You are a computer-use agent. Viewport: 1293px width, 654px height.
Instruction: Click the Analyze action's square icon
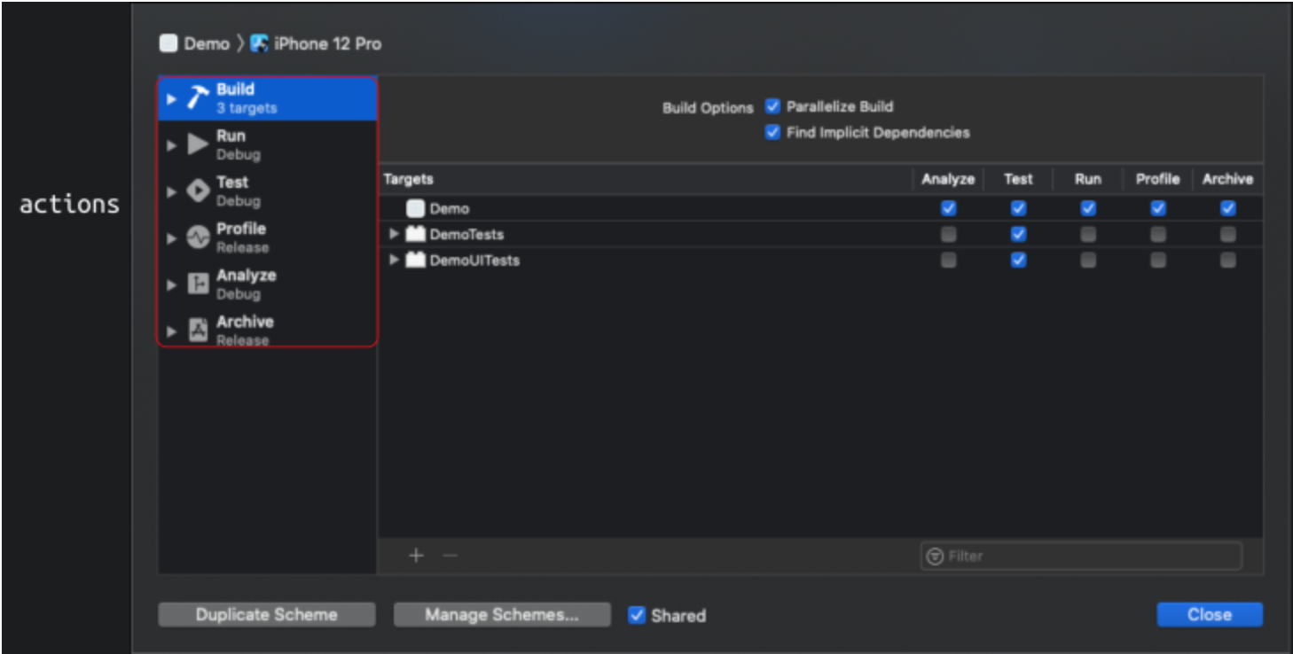pos(198,284)
